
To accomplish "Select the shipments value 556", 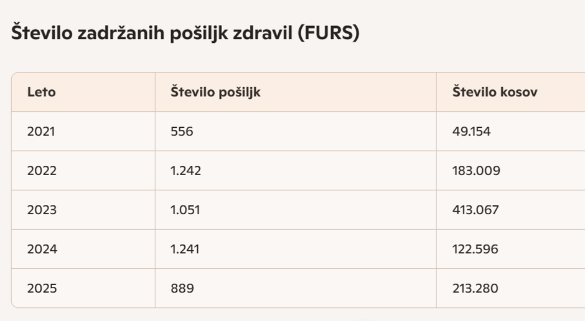I will point(182,132).
